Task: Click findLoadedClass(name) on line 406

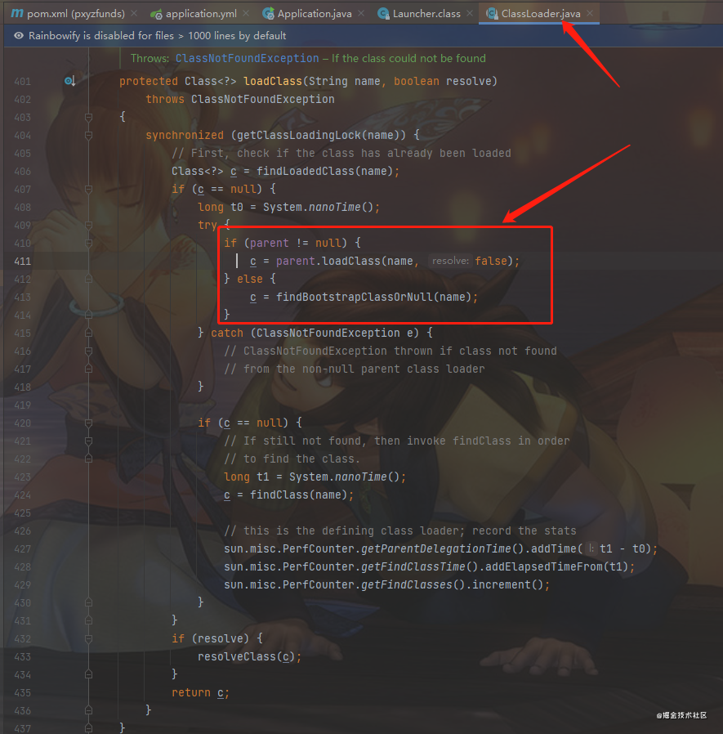Action: (325, 172)
